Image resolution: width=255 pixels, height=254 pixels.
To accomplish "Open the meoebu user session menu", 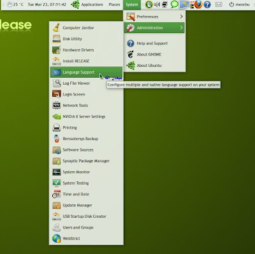I will (x=239, y=4).
